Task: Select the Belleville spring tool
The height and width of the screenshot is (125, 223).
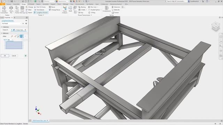Action: tap(116, 10)
